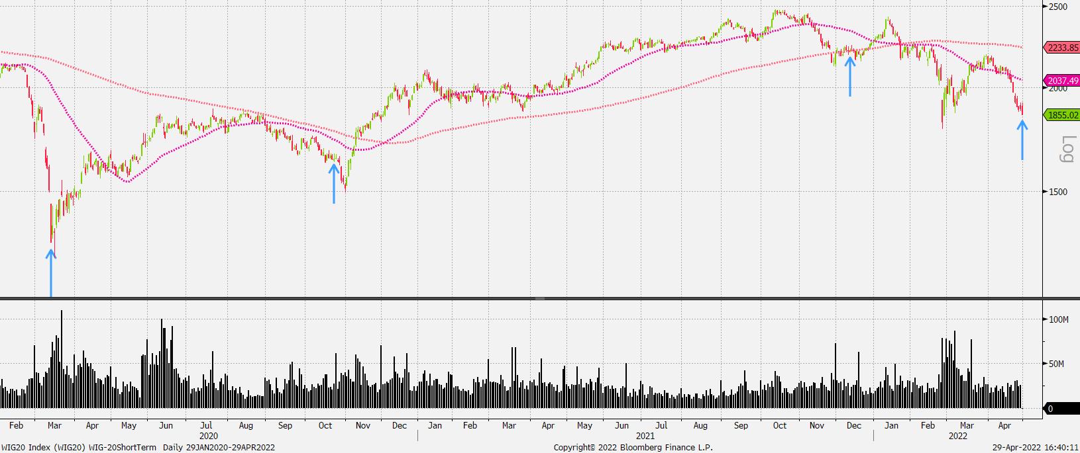Image resolution: width=1080 pixels, height=453 pixels.
Task: Click the 2022 year label on time axis
Action: [x=958, y=436]
